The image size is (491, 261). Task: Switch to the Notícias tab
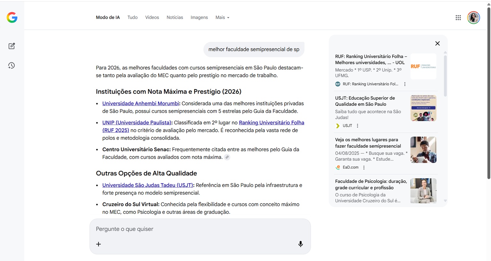175,17
